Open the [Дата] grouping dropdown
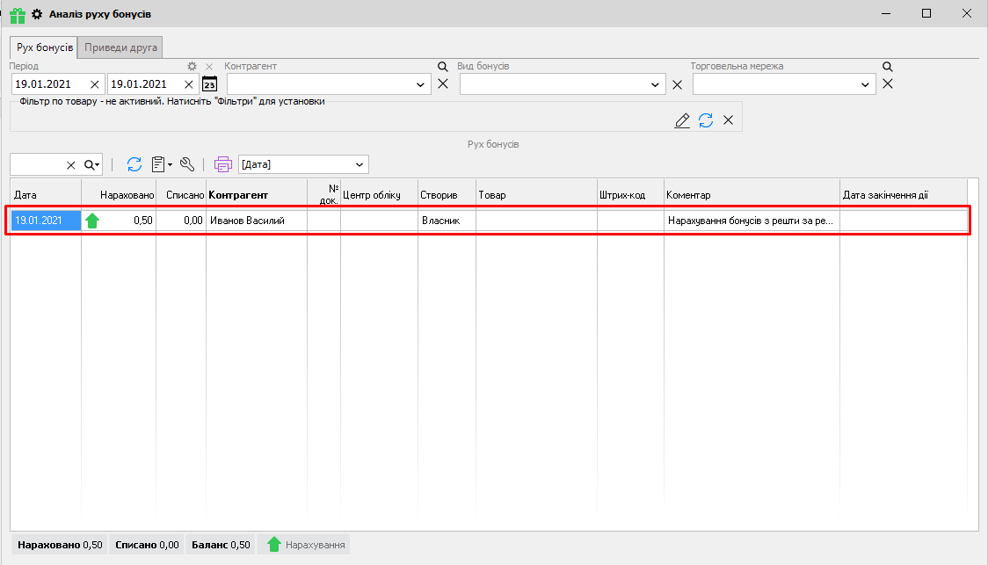 pos(359,164)
